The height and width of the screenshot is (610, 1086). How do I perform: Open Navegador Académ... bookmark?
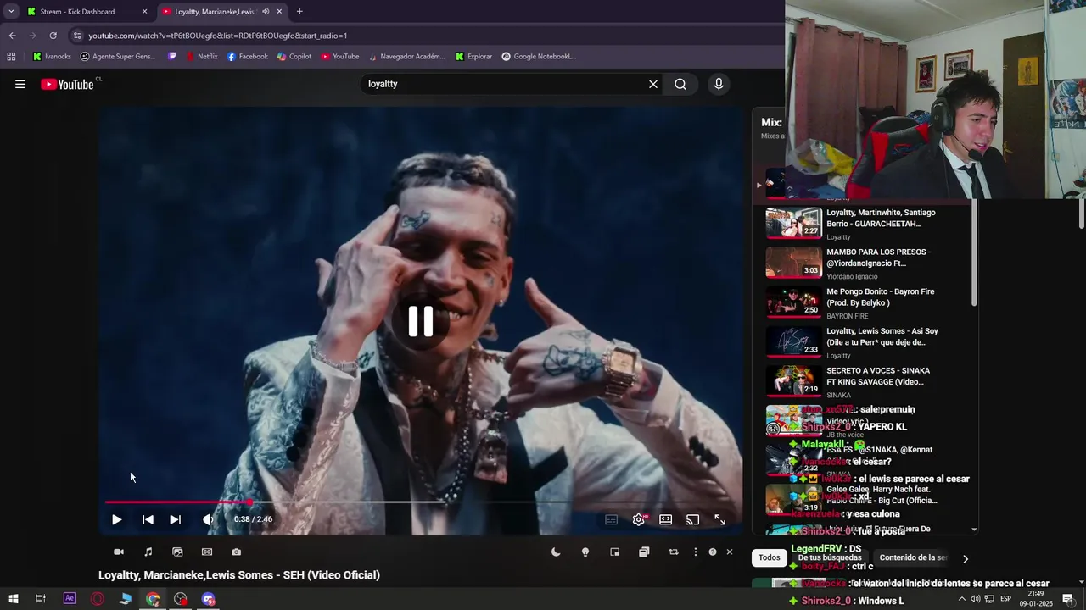pos(406,57)
